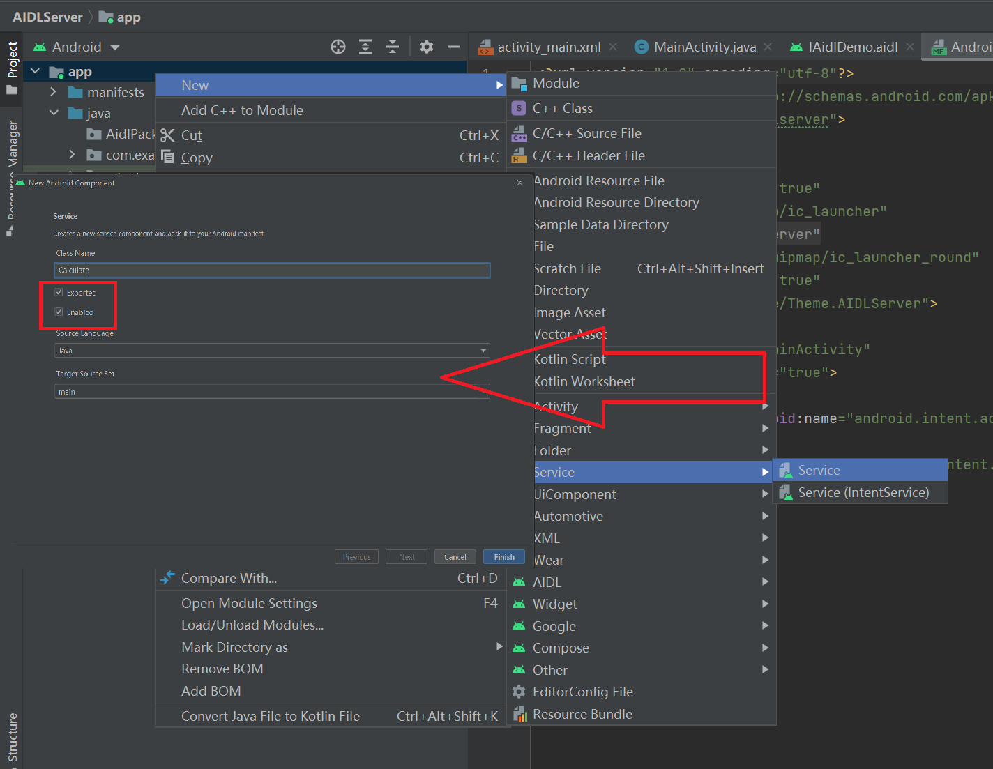Select Convert Java File to Kotlin File

(330, 716)
